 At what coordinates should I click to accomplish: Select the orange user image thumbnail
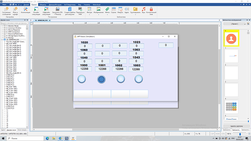(x=231, y=39)
